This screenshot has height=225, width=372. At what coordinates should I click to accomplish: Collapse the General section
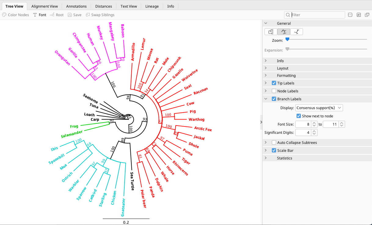(265, 23)
